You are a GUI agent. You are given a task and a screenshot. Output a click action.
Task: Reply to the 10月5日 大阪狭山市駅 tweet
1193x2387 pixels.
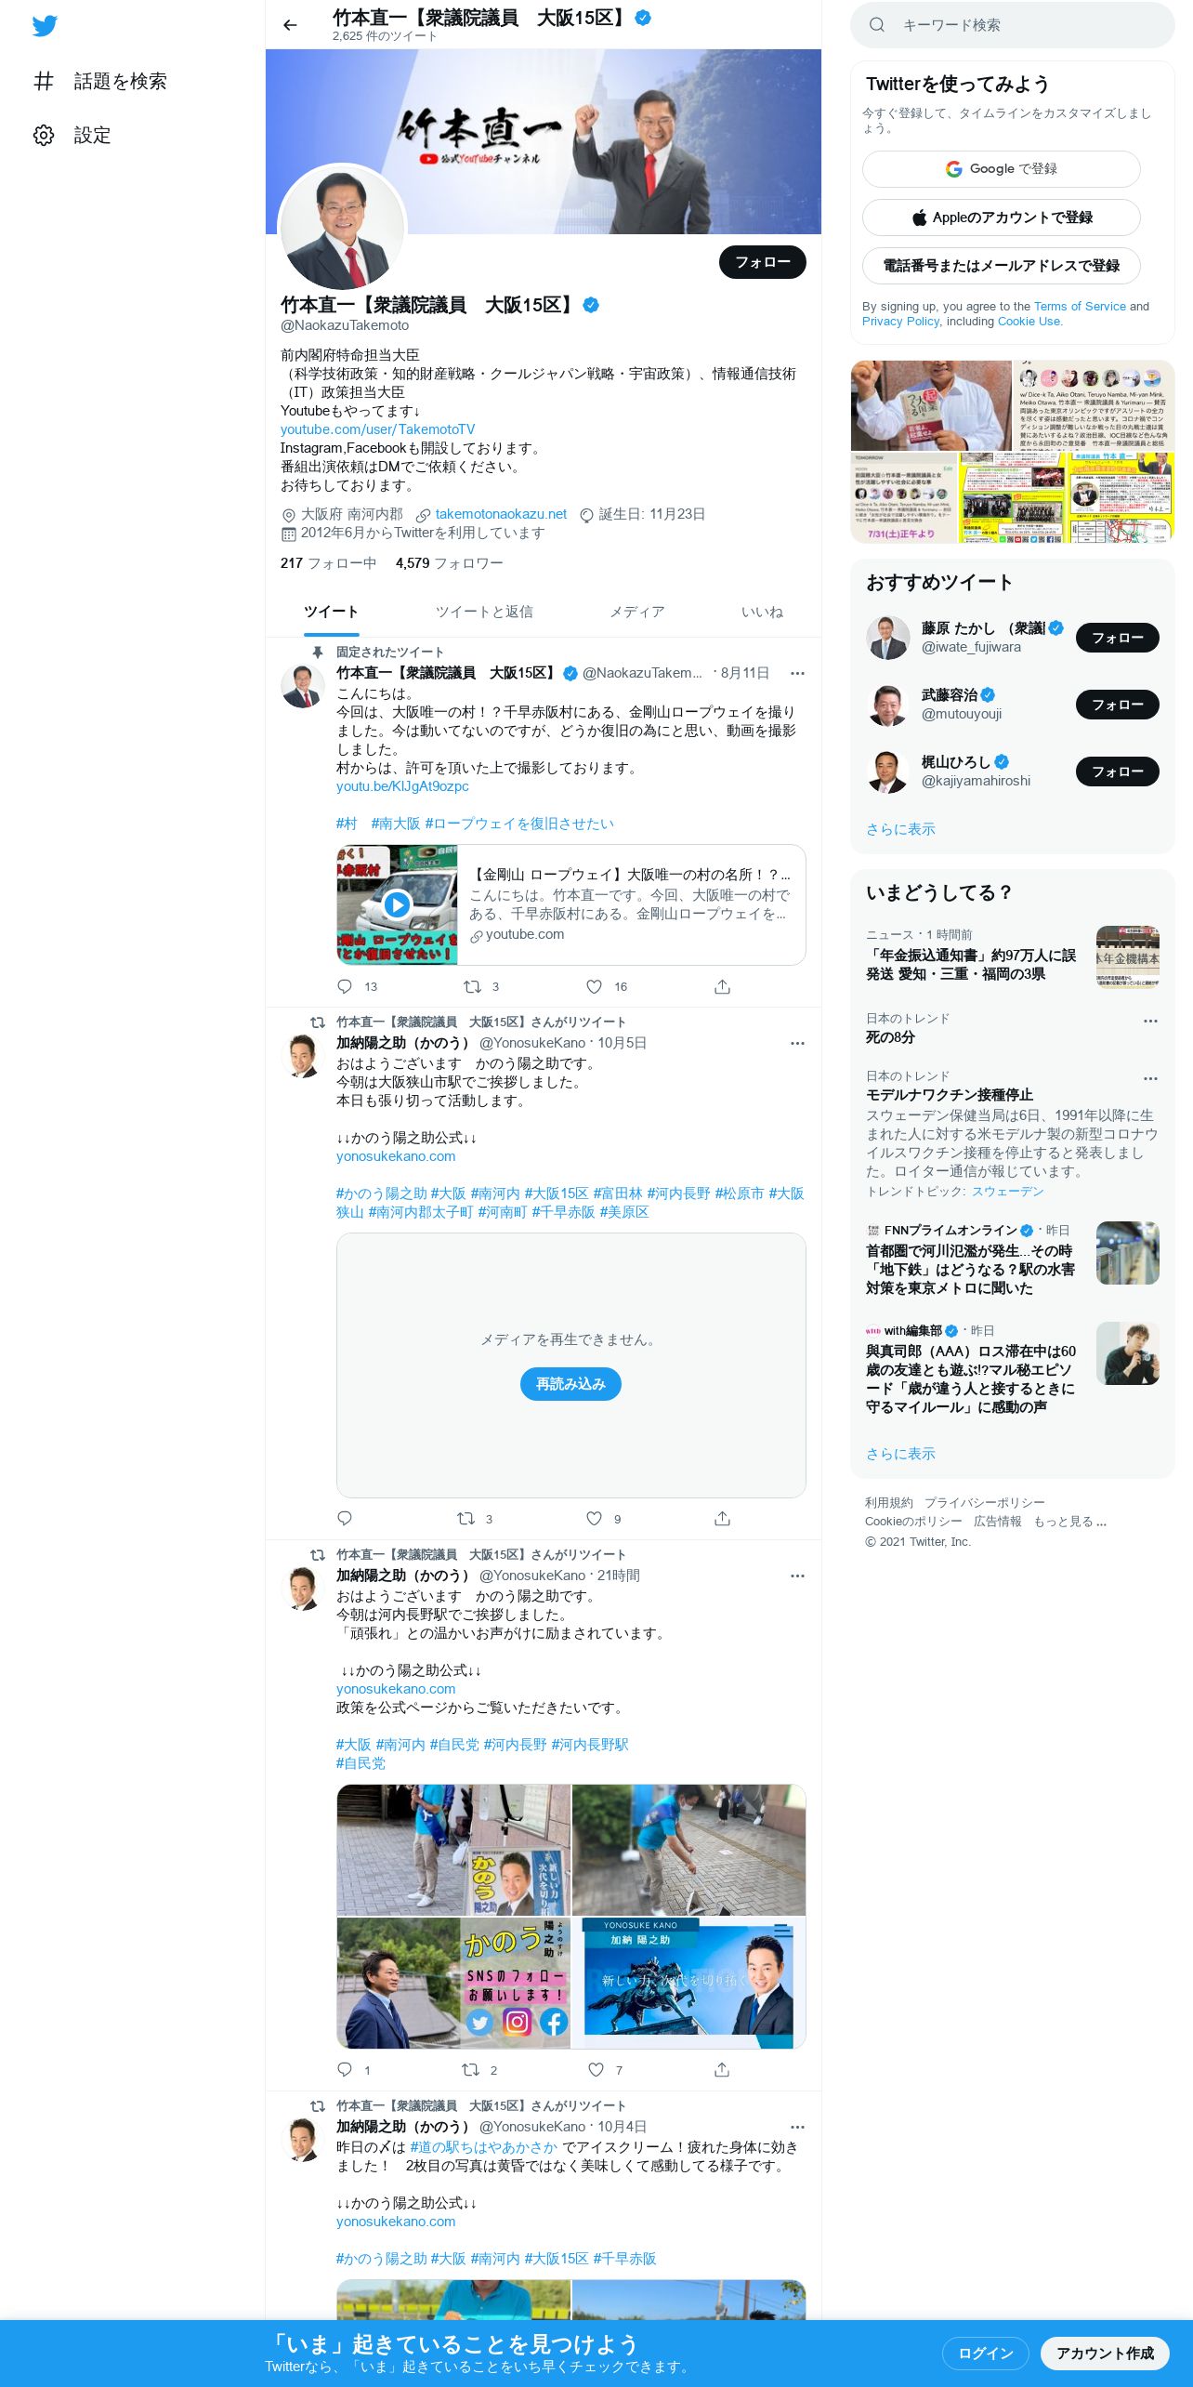345,1519
